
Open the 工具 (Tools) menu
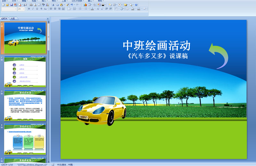point(65,1)
